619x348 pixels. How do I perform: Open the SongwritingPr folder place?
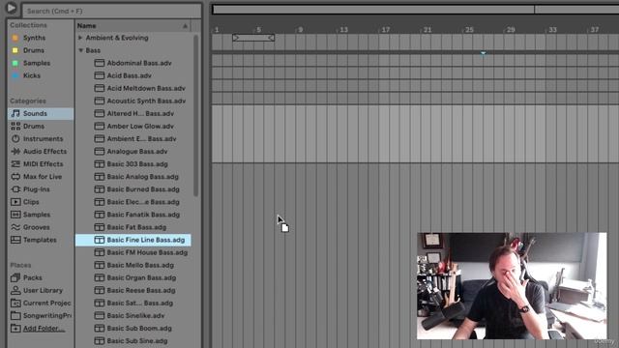[x=46, y=316]
